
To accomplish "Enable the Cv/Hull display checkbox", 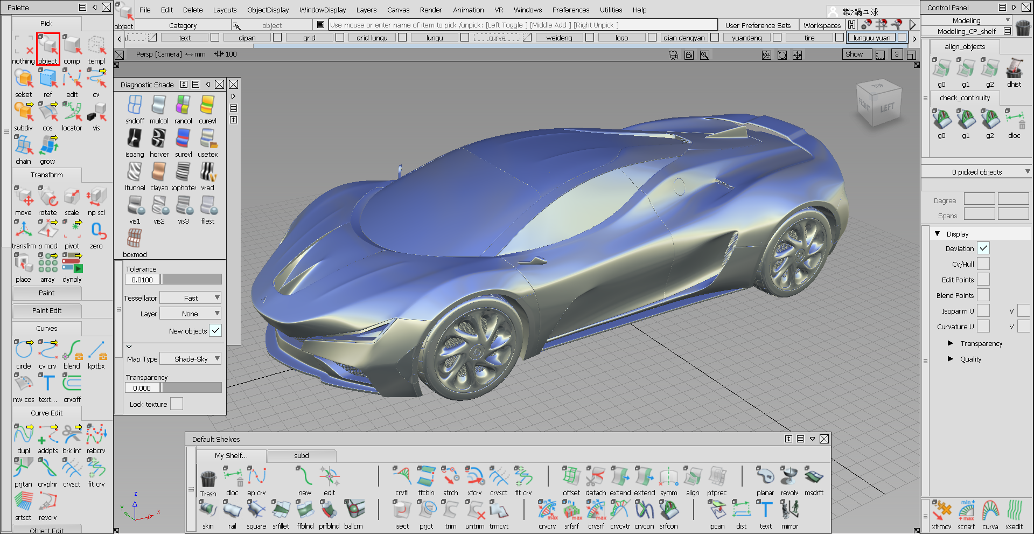I will [x=983, y=263].
